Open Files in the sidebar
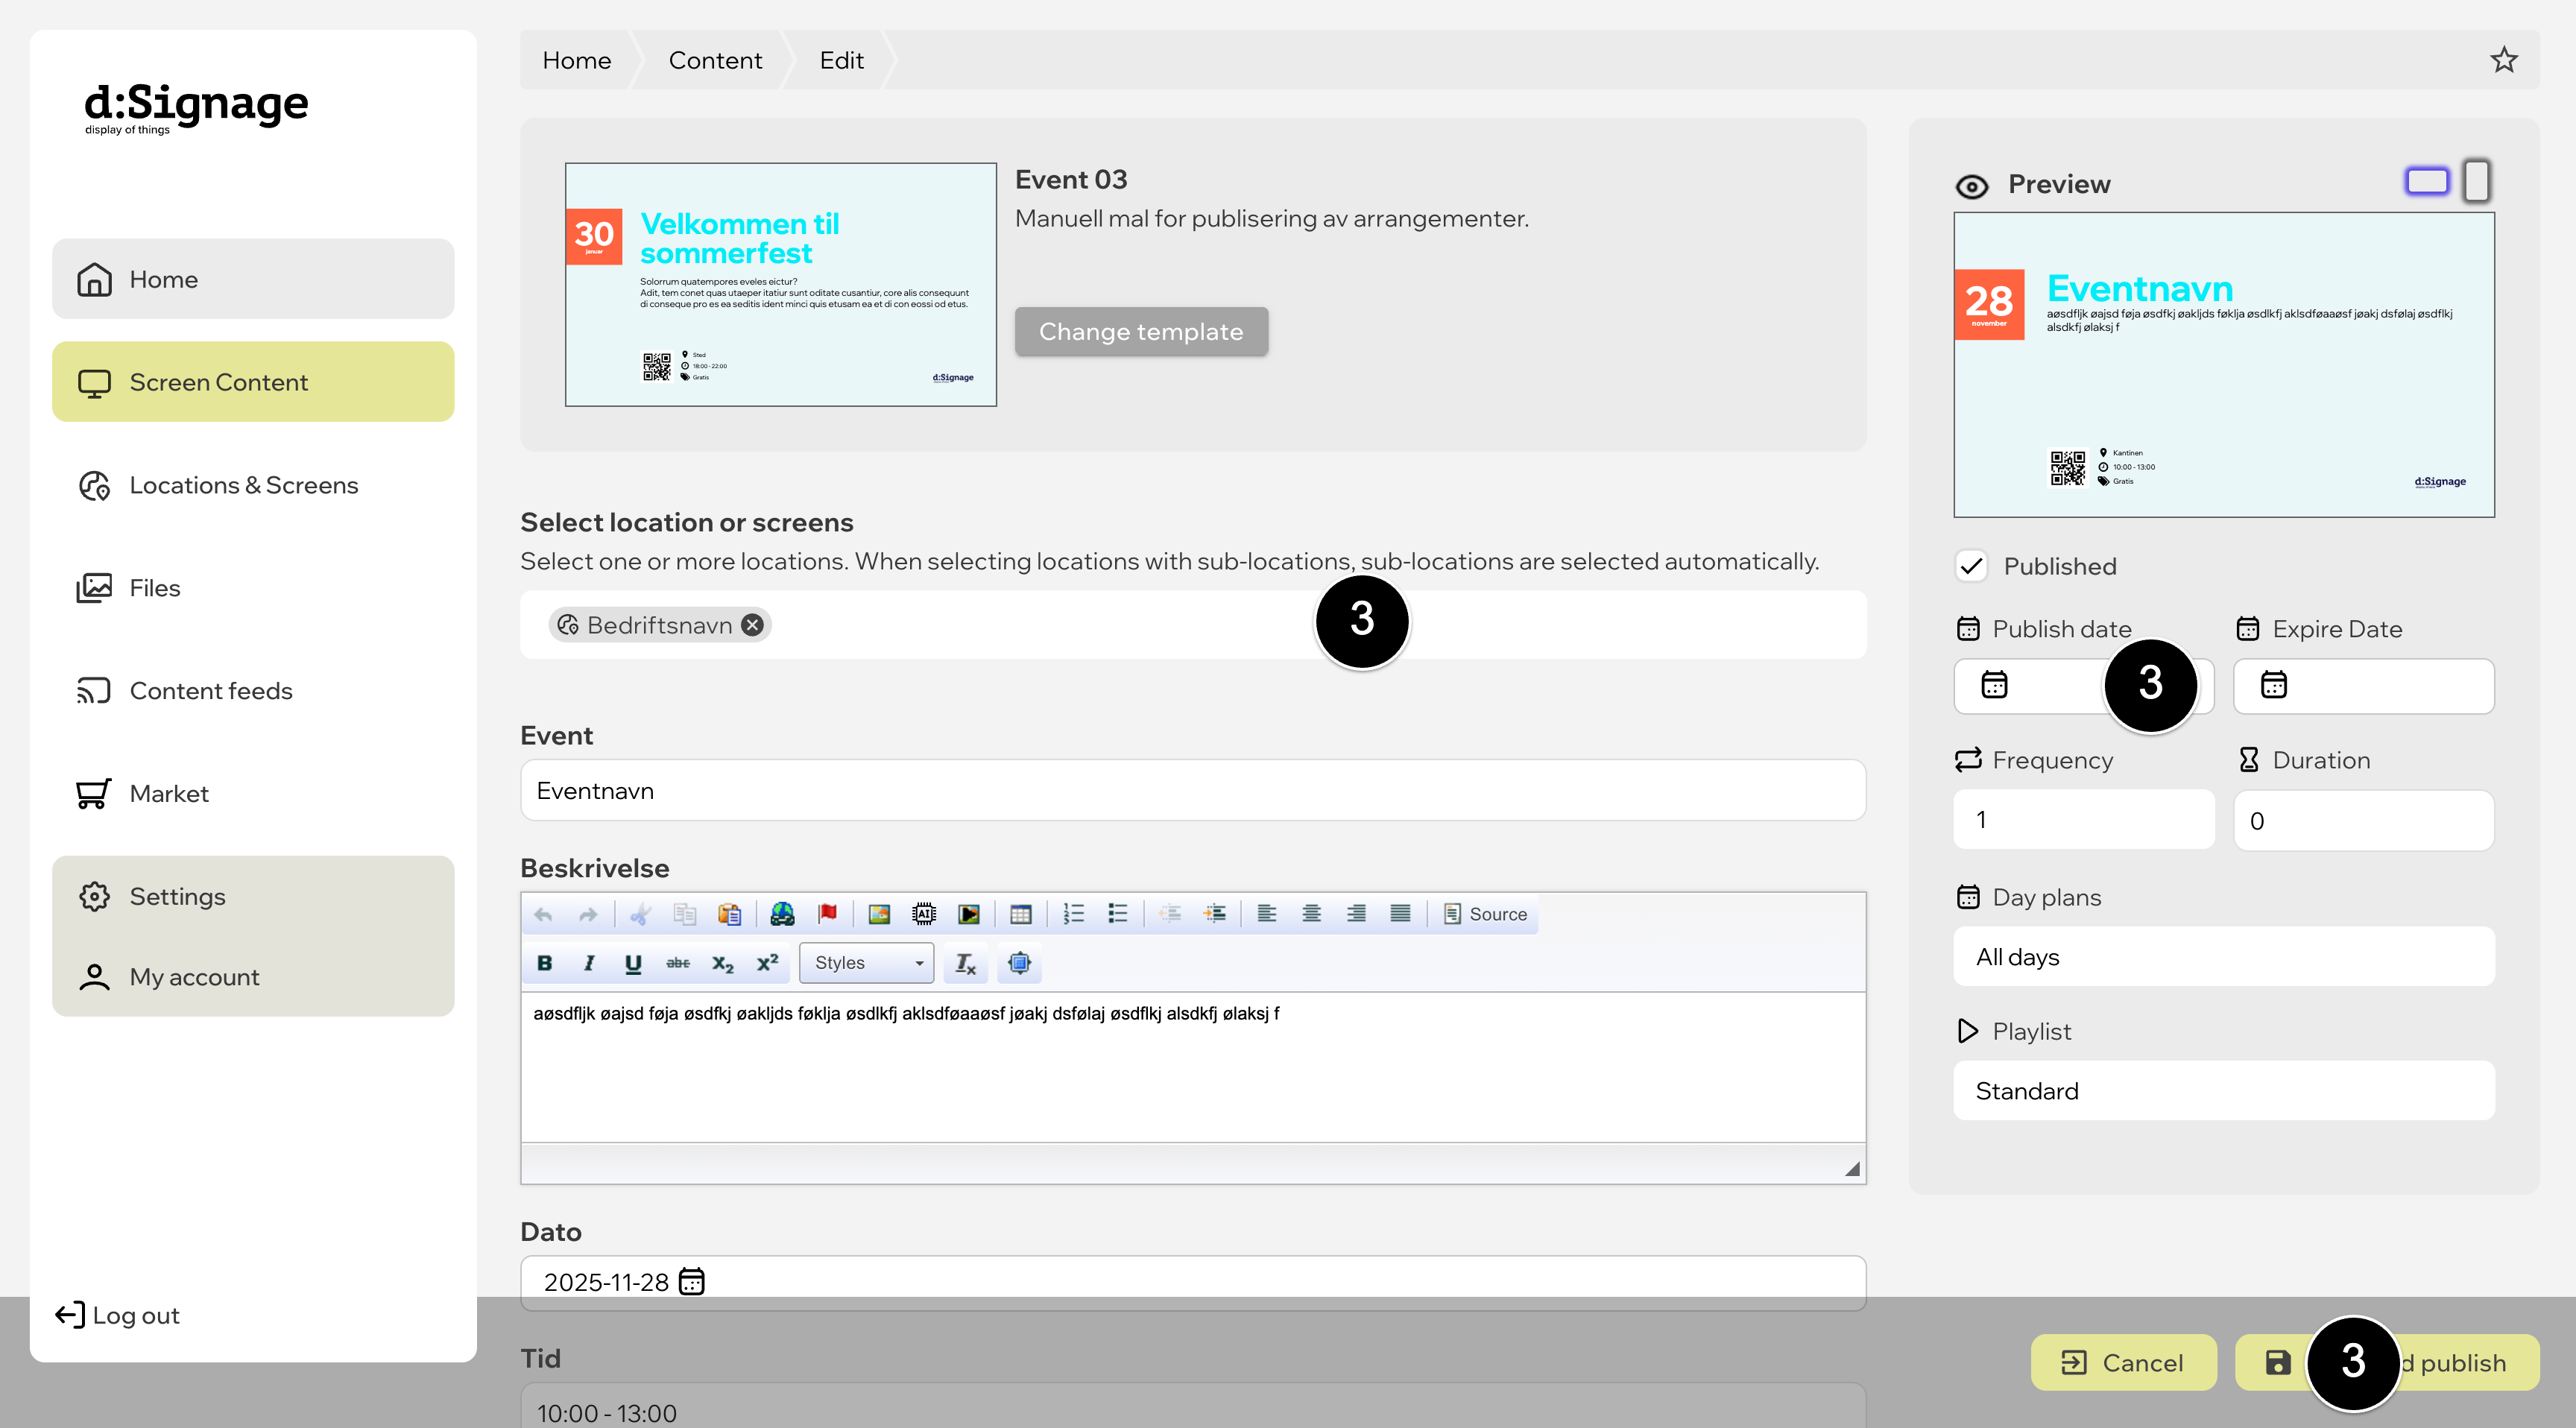The width and height of the screenshot is (2576, 1428). pos(253,588)
